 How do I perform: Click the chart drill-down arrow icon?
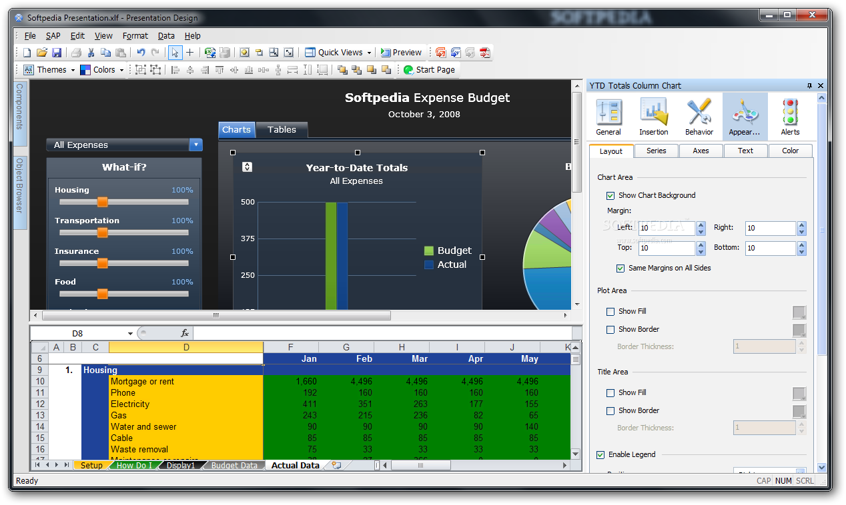(x=247, y=167)
